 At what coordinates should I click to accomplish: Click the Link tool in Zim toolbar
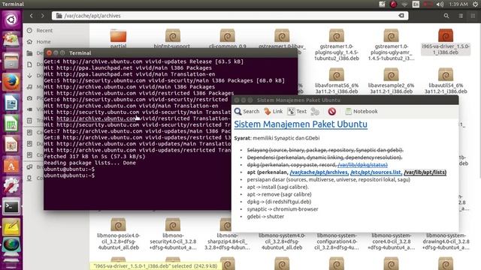coord(274,112)
